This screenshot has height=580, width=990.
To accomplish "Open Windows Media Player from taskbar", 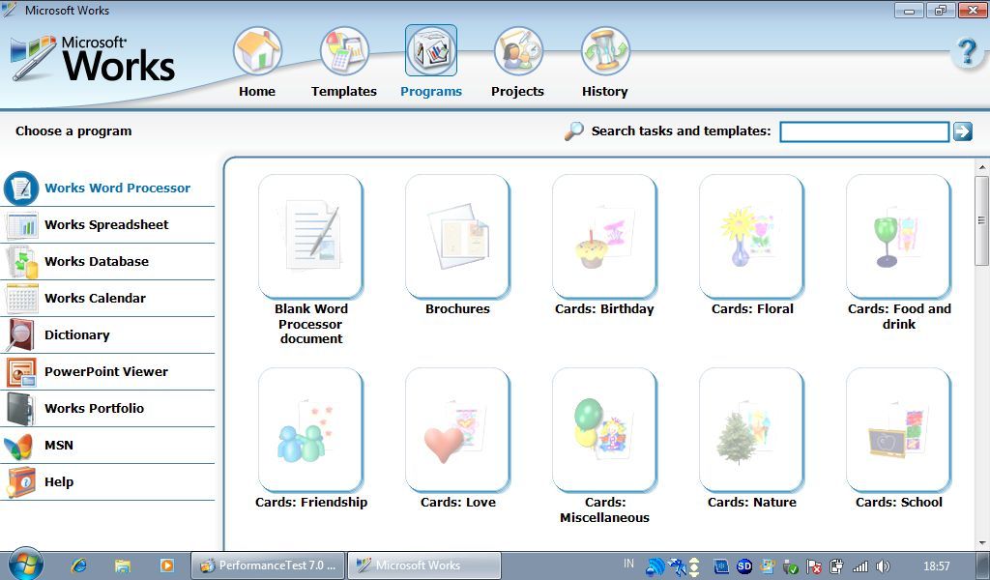I will (x=166, y=565).
